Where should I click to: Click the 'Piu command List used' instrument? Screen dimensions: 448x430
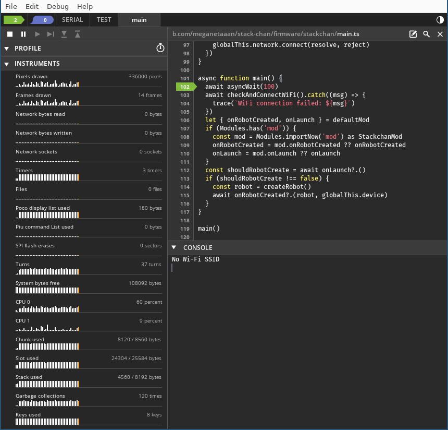[89, 231]
